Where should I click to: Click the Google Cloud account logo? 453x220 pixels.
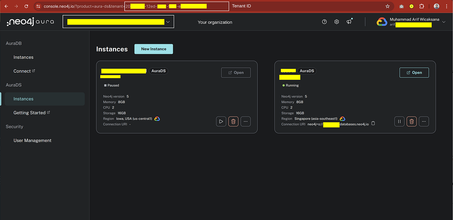(x=382, y=22)
